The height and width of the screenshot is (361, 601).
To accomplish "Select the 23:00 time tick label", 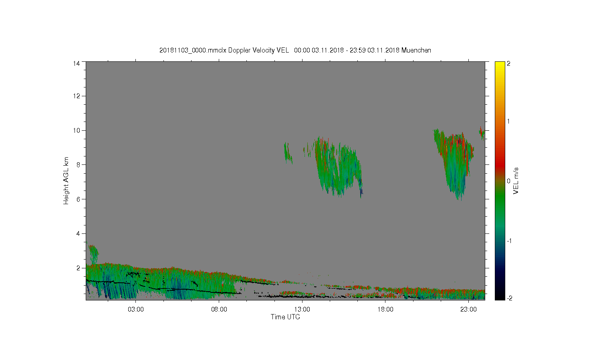I will pos(468,310).
